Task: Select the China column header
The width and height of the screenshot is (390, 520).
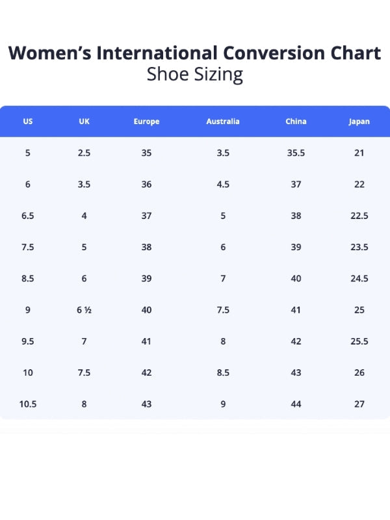Action: click(296, 122)
